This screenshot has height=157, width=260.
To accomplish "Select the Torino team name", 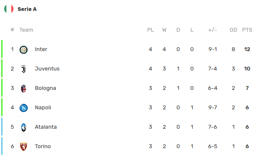I will tap(43, 146).
